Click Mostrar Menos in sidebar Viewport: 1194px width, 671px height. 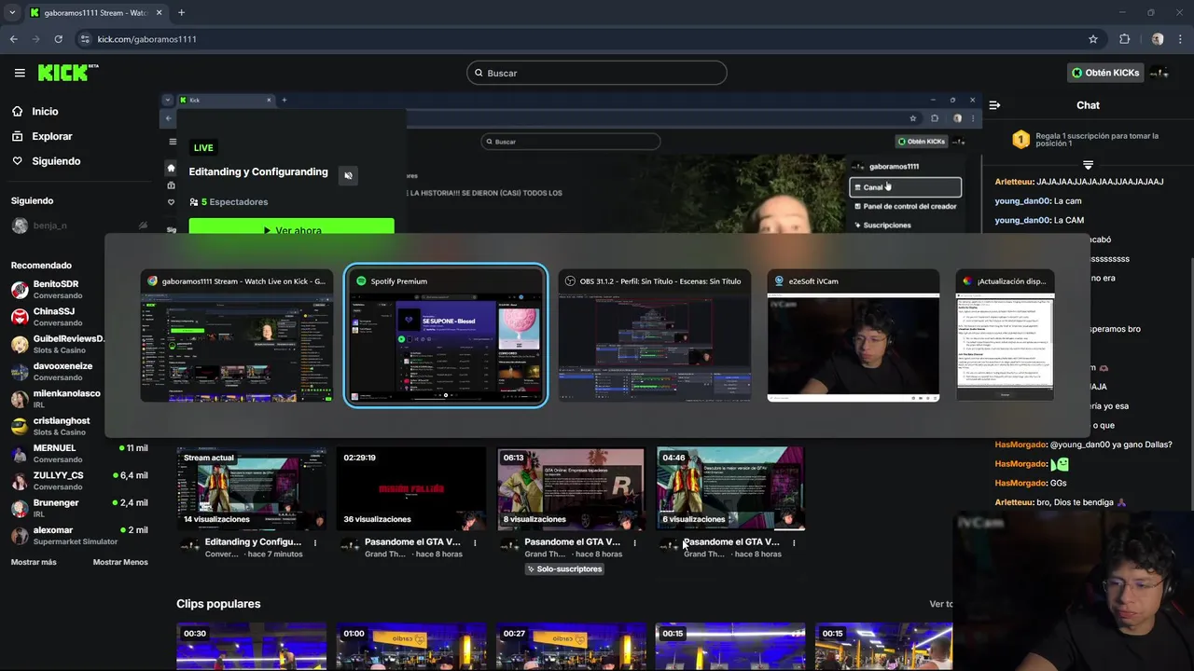(120, 562)
